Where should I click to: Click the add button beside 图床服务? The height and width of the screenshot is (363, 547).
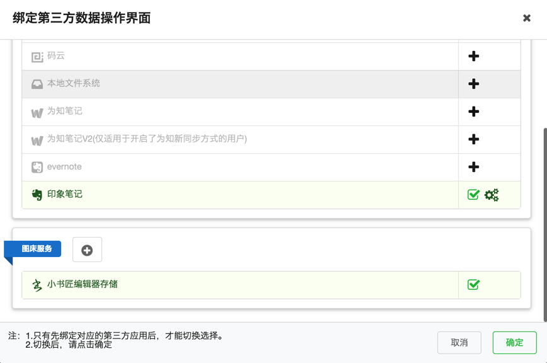click(x=87, y=250)
